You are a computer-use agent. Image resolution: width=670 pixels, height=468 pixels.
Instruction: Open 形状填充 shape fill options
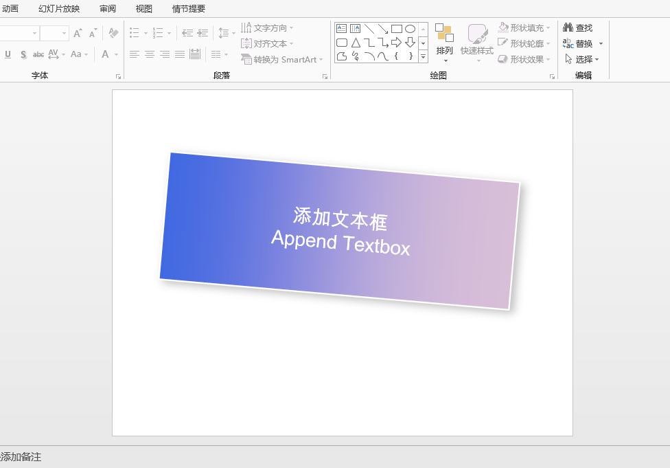coord(524,27)
